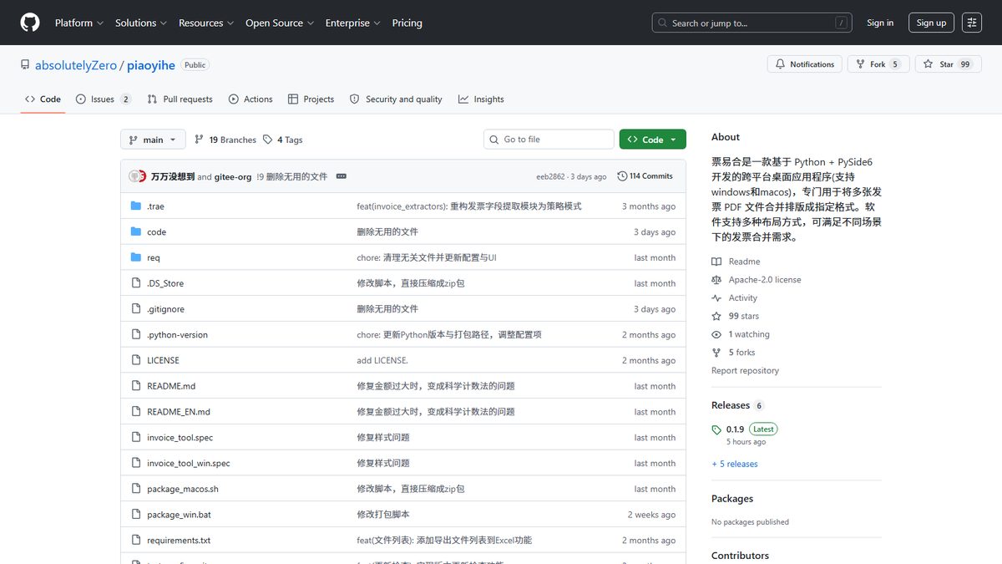Click the book icon next to Readme
Screen dimensions: 1002x564
tap(716, 262)
